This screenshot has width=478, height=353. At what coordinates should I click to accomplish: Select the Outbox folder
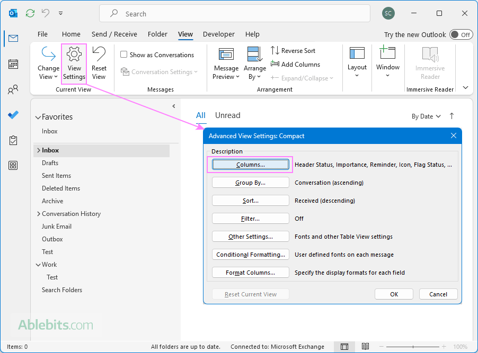[x=52, y=239]
